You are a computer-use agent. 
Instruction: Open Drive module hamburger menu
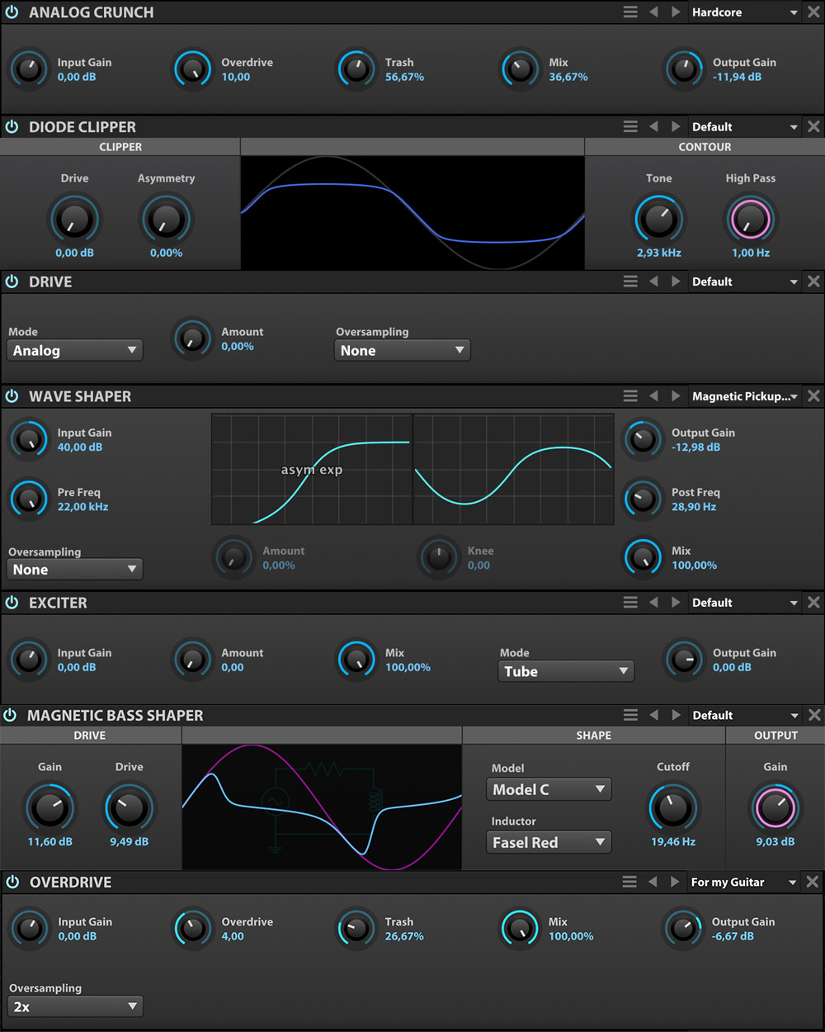(x=630, y=282)
